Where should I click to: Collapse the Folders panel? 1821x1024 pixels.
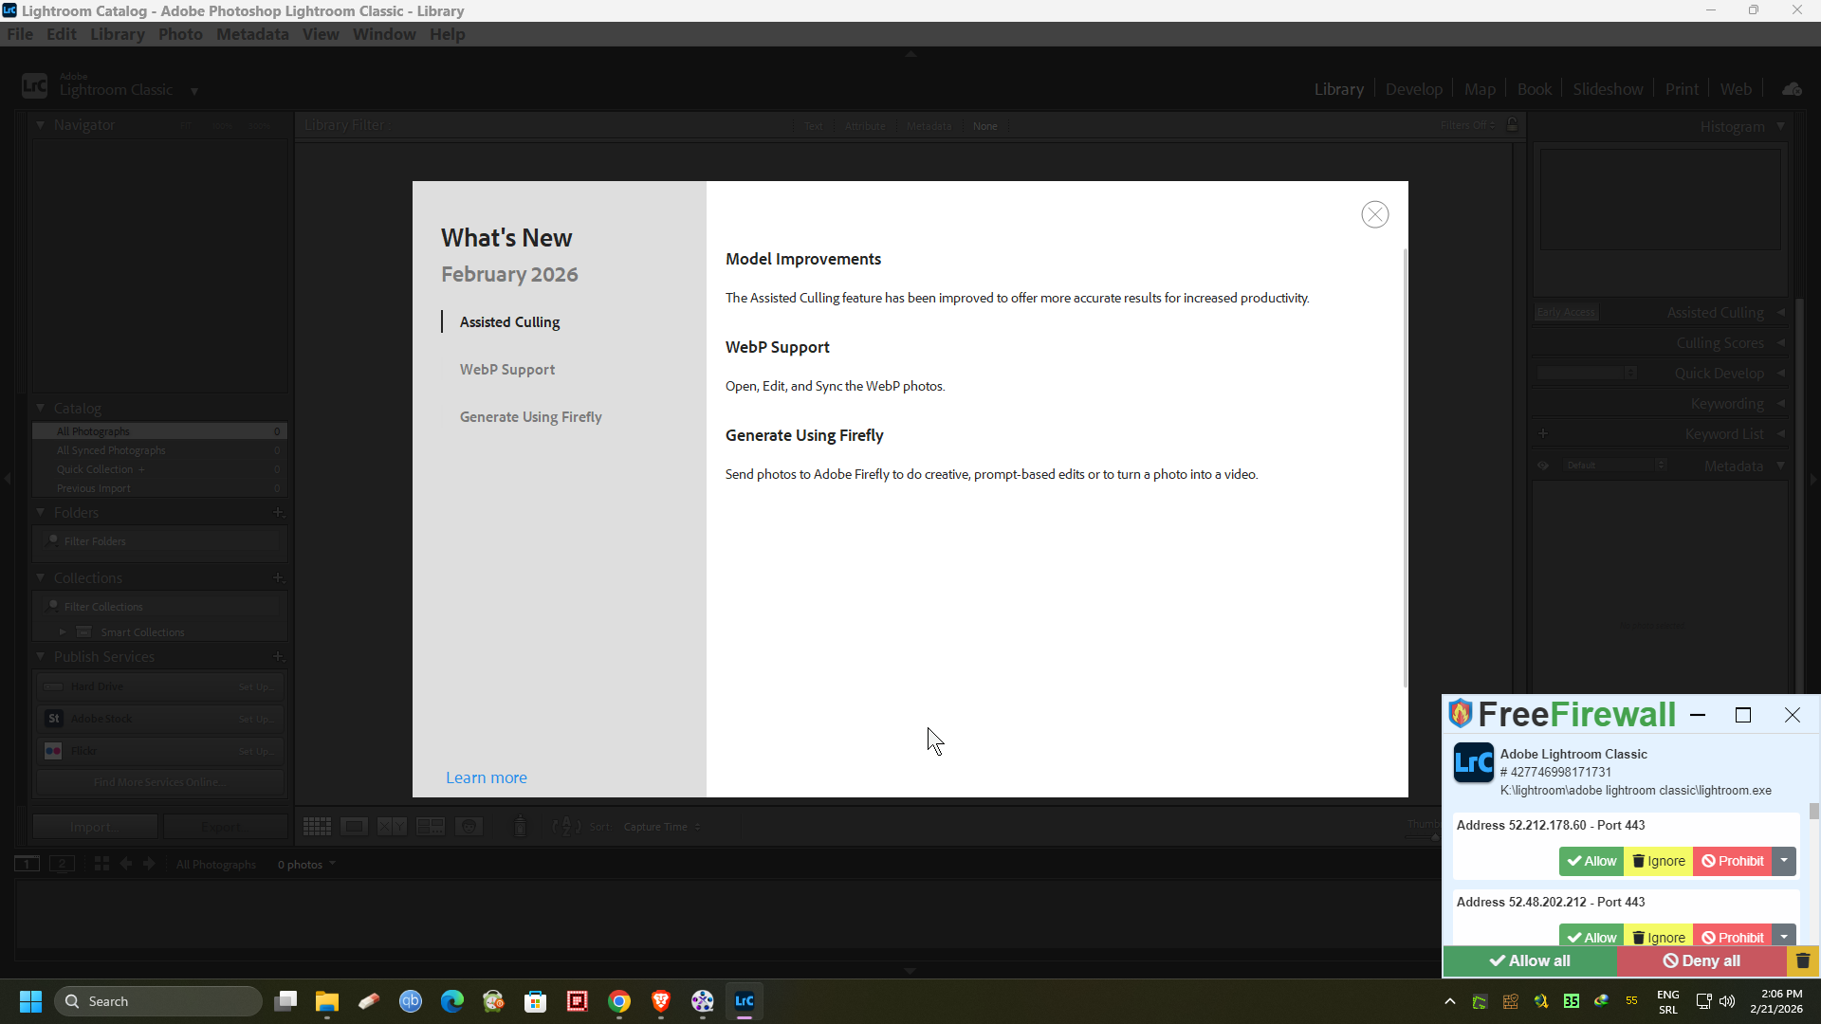click(40, 512)
